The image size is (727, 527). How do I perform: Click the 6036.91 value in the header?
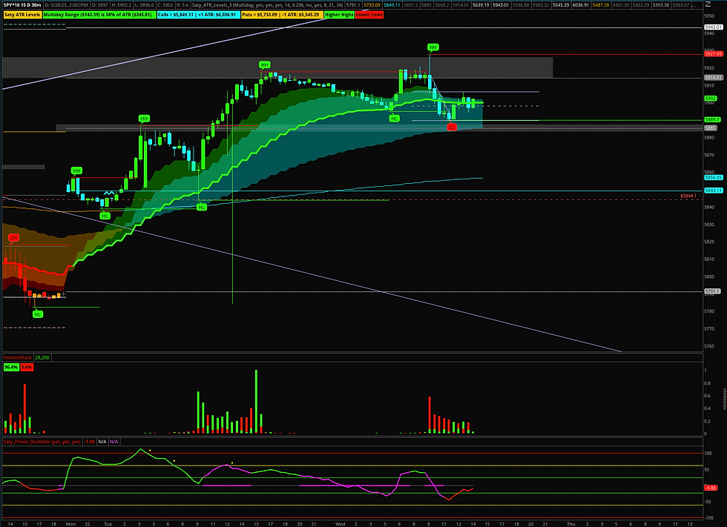(580, 5)
